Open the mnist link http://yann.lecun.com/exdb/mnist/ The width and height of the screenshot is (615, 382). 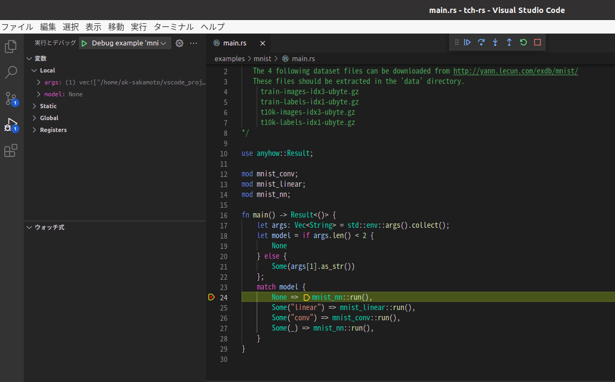coord(515,70)
